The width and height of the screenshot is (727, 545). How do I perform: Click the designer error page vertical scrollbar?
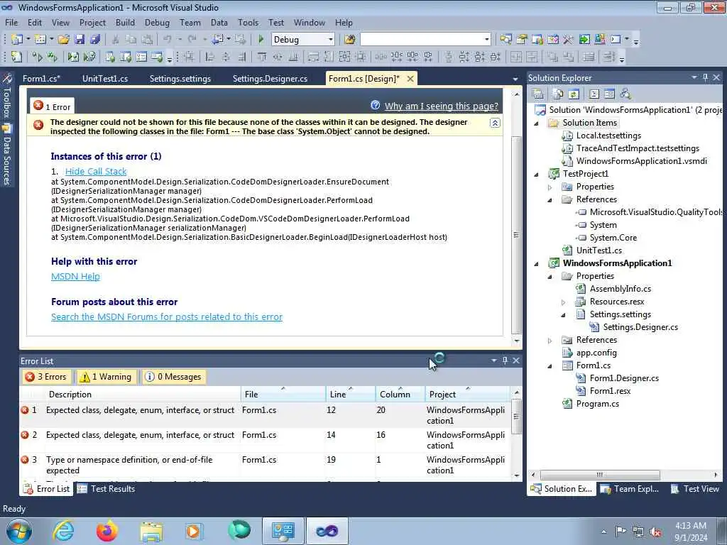516,235
